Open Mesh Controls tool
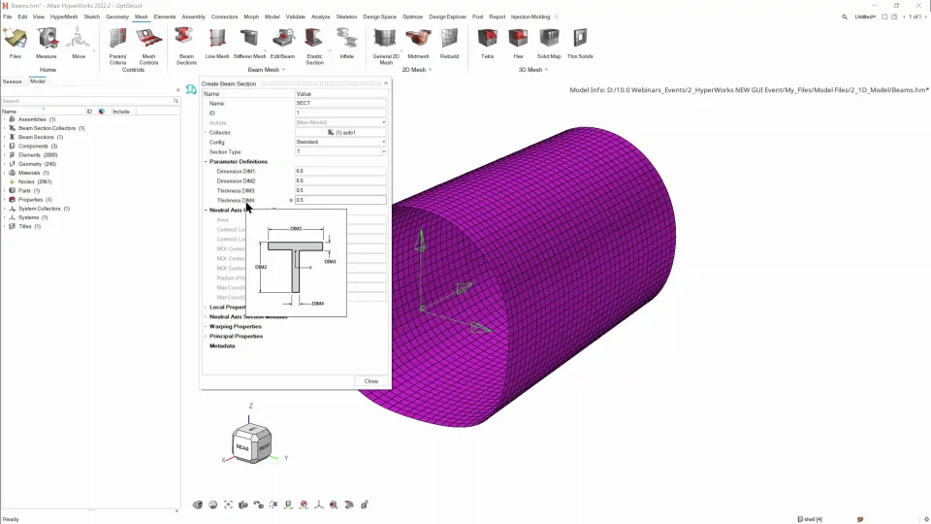931x524 pixels. click(148, 39)
